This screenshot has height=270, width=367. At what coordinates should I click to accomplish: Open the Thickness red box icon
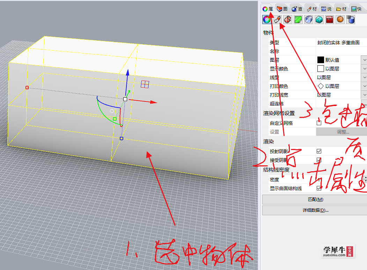(x=330, y=20)
